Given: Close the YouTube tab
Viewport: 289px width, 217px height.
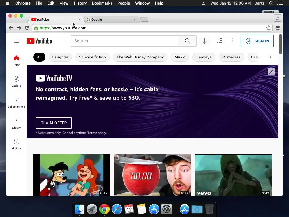Looking at the screenshot, I should 79,19.
